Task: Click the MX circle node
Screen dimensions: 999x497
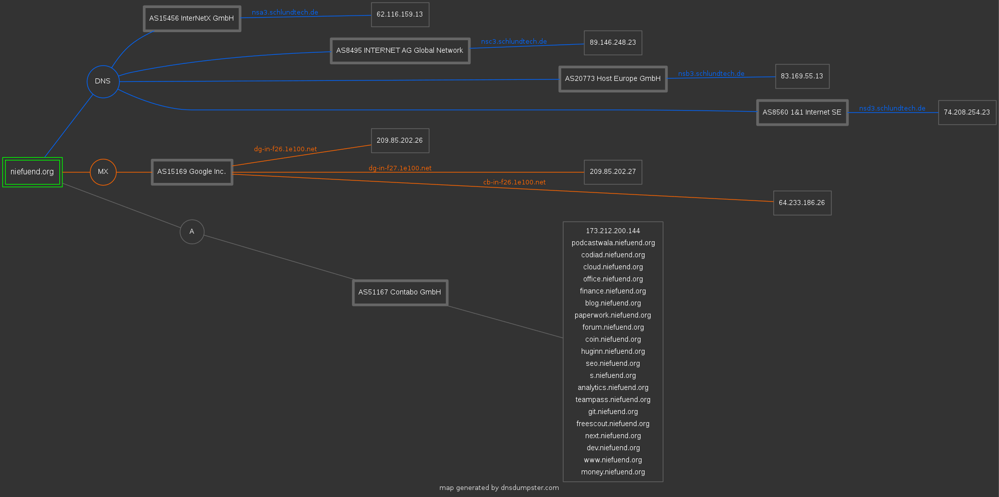Action: 103,172
